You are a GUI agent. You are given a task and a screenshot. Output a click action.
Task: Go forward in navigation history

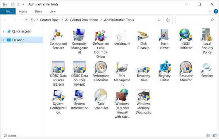14,20
